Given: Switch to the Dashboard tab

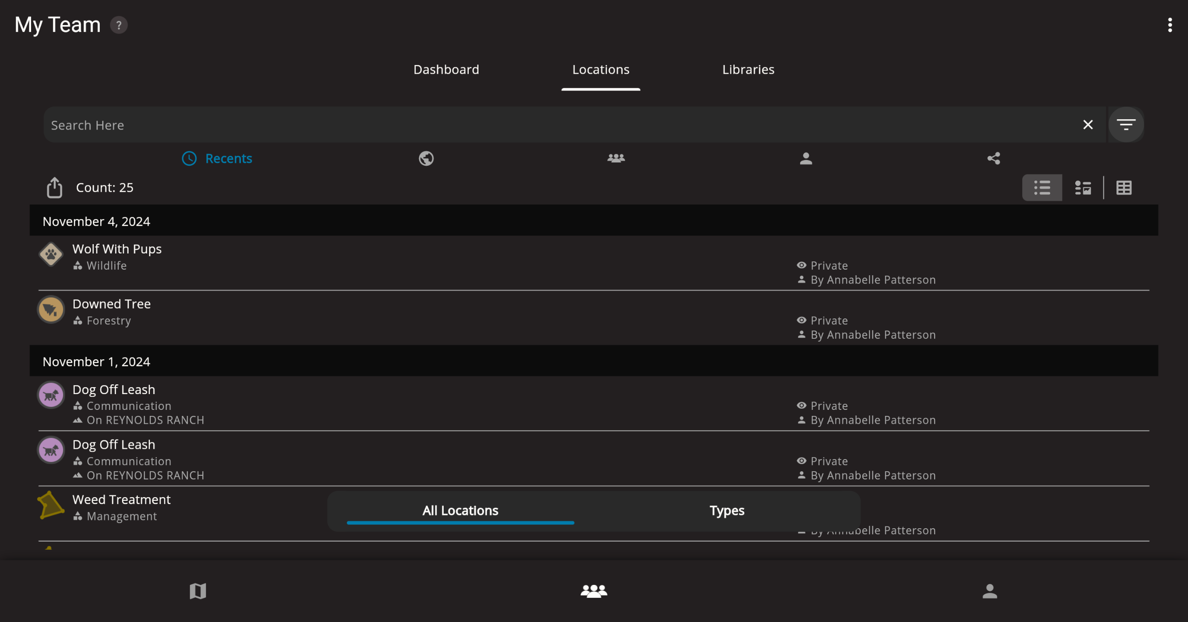Looking at the screenshot, I should [446, 70].
